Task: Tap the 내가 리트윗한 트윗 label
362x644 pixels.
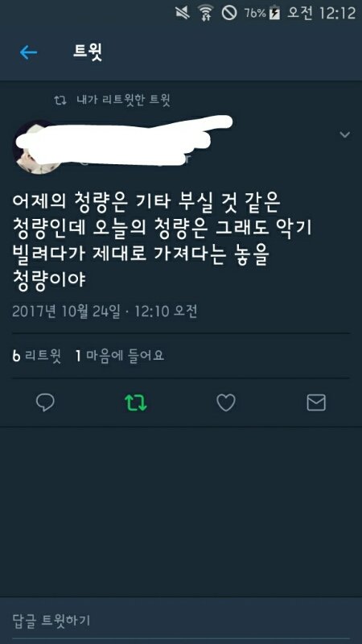Action: [124, 100]
